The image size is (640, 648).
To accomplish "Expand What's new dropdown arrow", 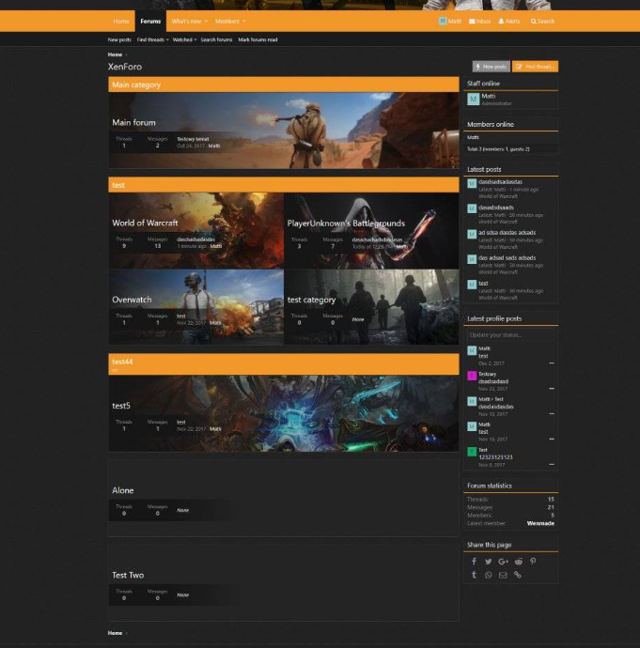I will coord(206,21).
